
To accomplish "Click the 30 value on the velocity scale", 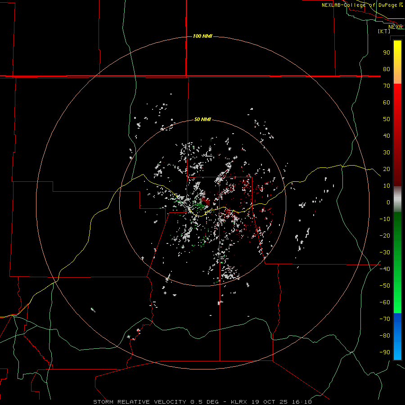I will [x=387, y=153].
